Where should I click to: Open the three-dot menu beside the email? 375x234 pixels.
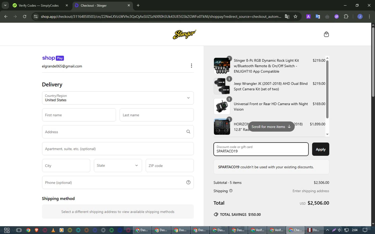tap(191, 66)
